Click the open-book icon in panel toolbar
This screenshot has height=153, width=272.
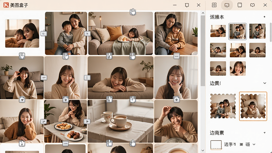point(252,5)
